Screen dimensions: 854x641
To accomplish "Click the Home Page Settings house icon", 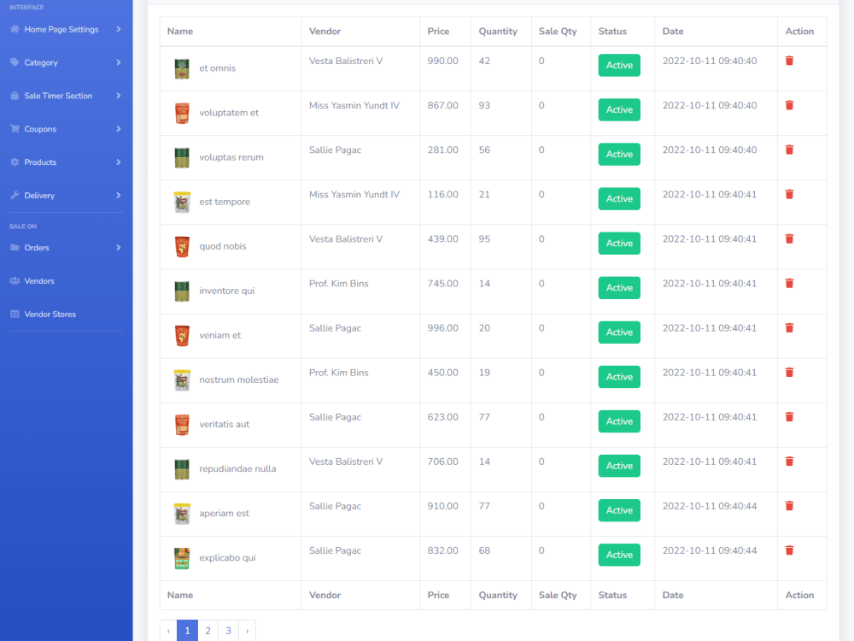I will (x=15, y=29).
